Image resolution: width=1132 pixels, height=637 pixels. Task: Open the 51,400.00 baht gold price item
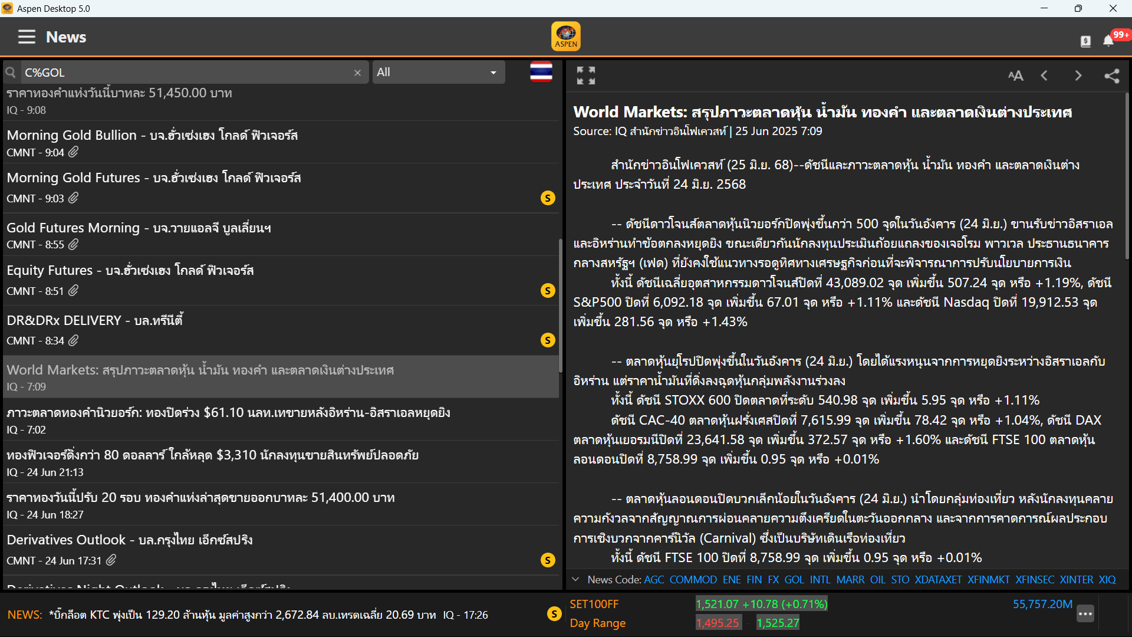pyautogui.click(x=281, y=505)
